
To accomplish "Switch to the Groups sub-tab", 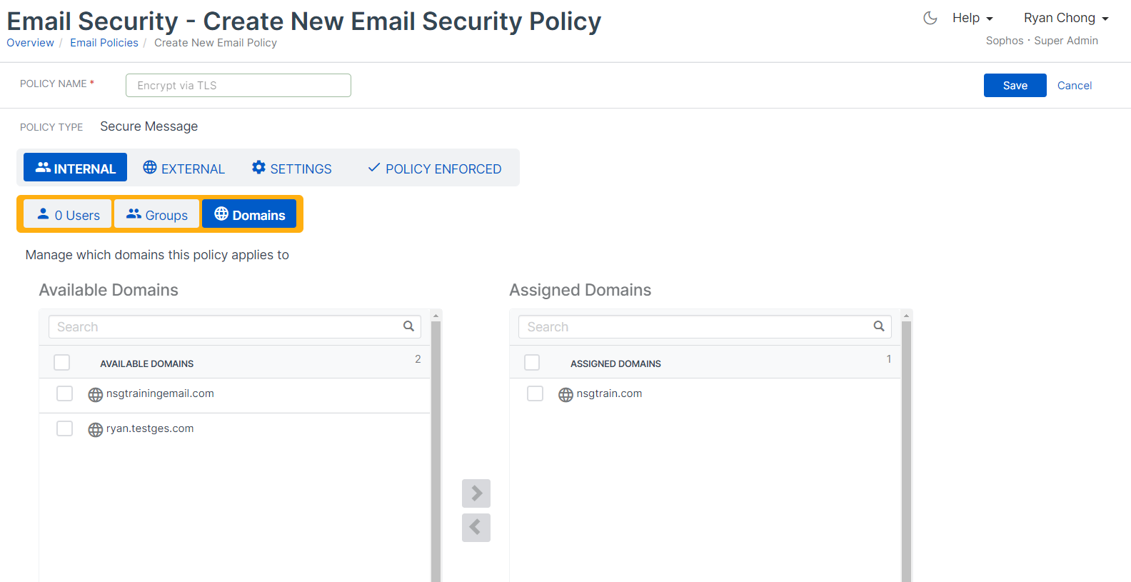I will [157, 215].
